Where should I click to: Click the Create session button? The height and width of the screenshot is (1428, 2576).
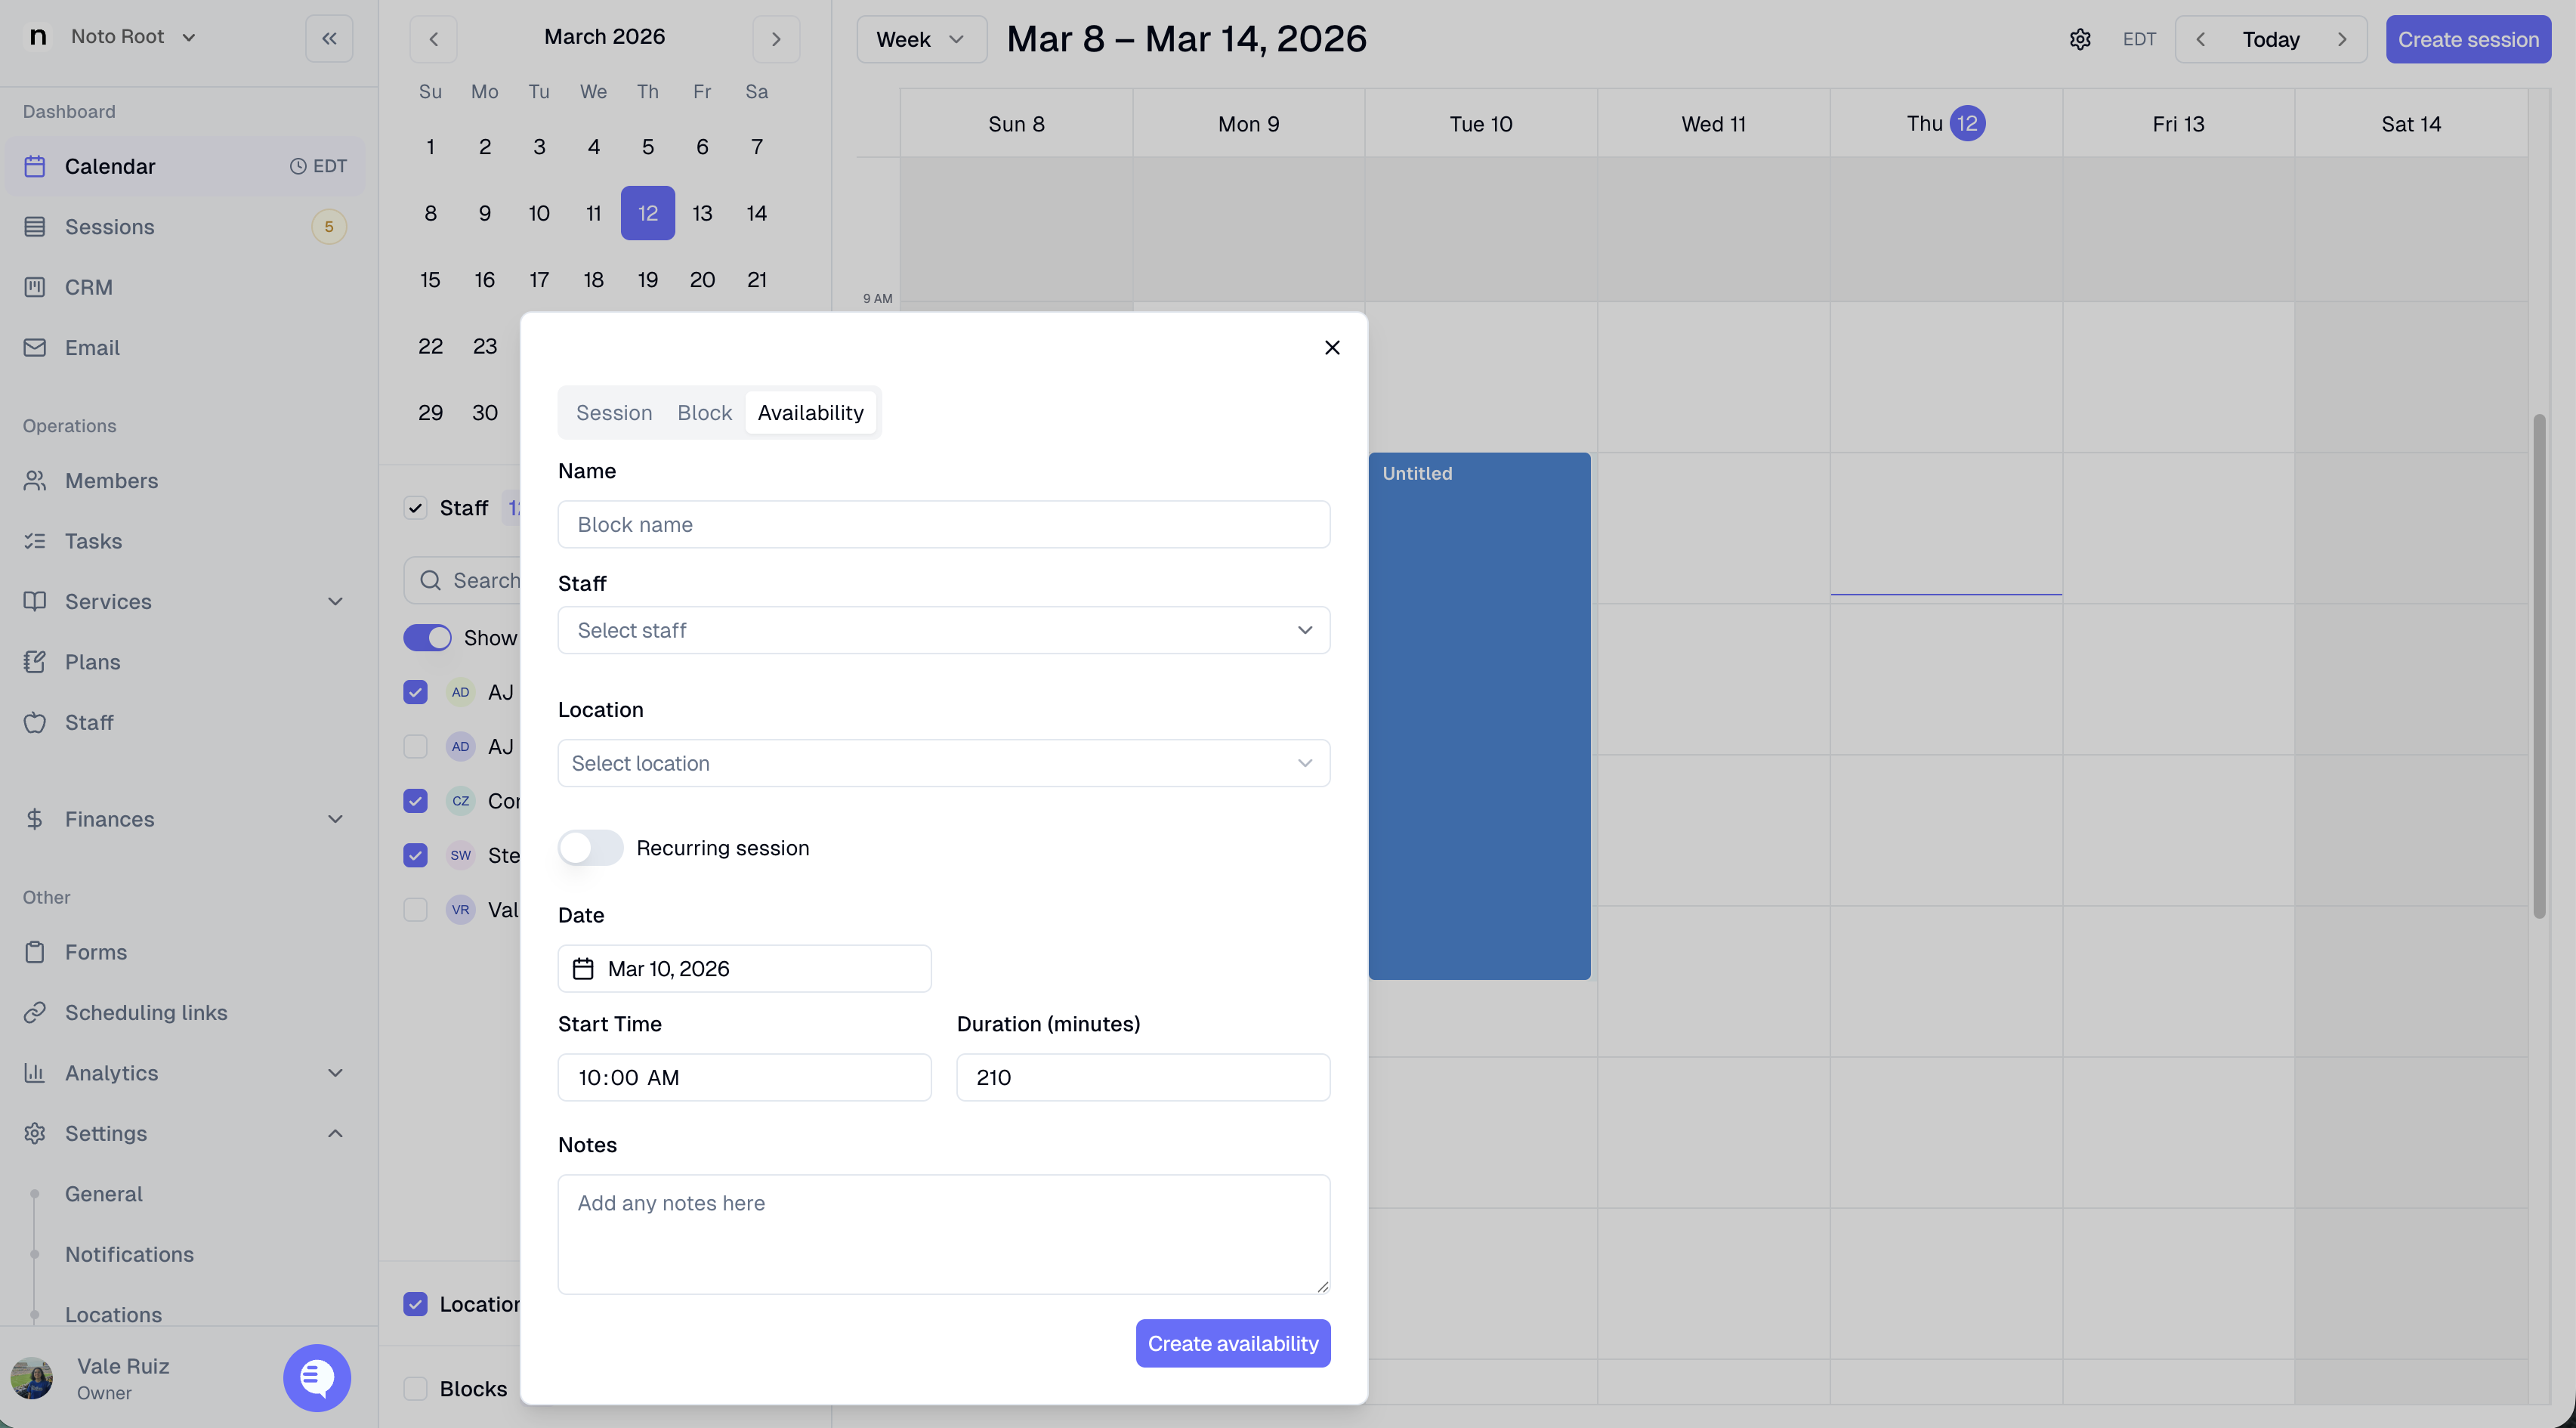pyautogui.click(x=2468, y=39)
